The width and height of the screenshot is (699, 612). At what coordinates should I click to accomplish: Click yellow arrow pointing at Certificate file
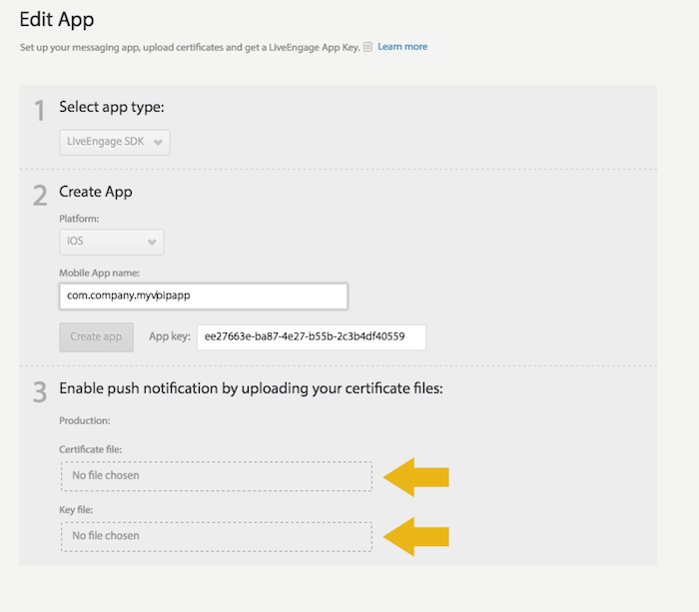click(416, 477)
